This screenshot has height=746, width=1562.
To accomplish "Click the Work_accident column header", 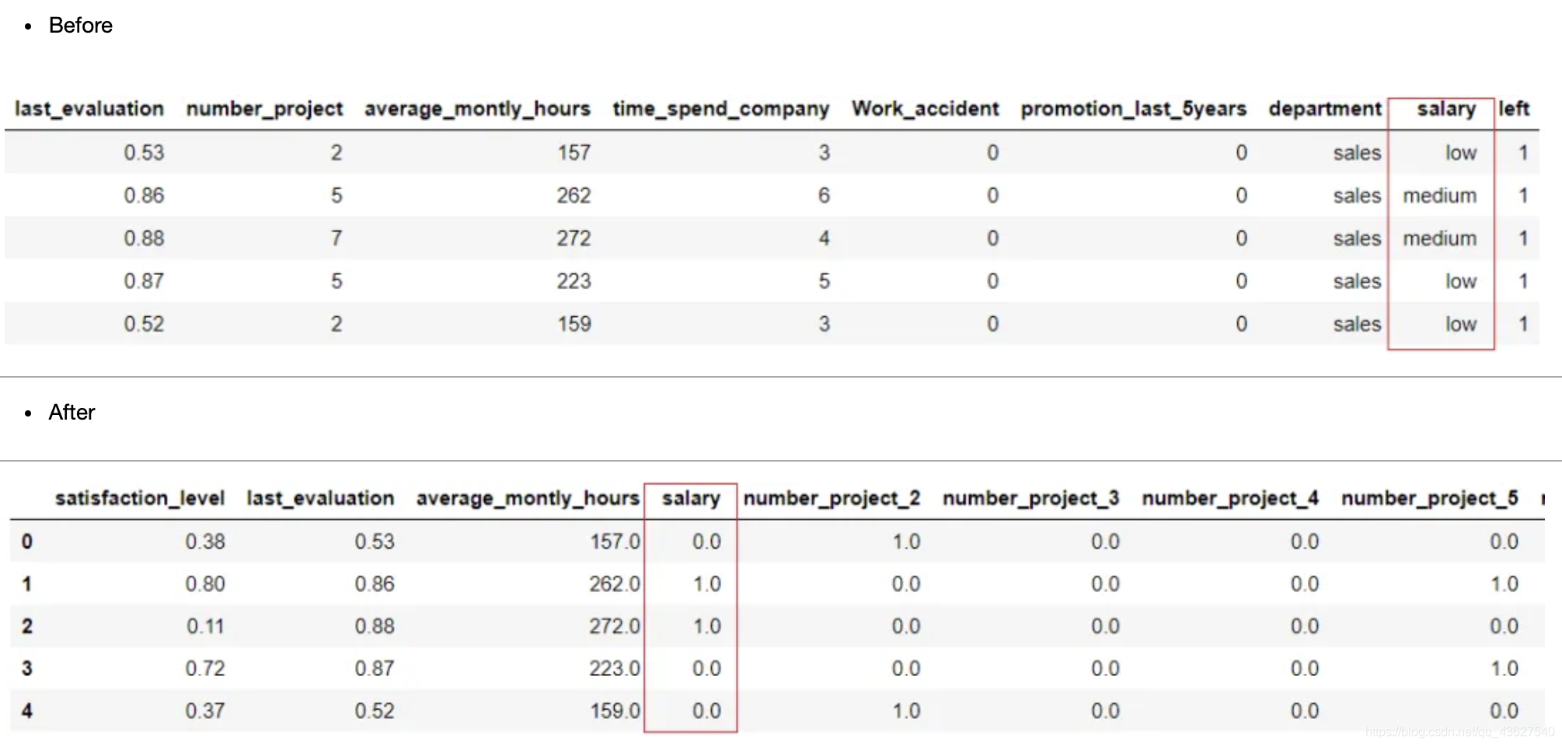I will [925, 109].
